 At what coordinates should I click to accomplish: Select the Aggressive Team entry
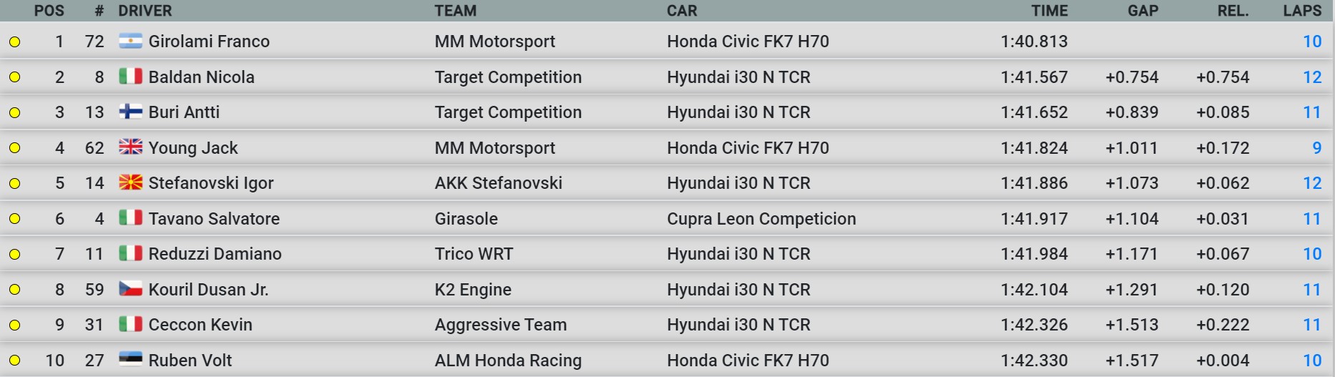(x=501, y=325)
